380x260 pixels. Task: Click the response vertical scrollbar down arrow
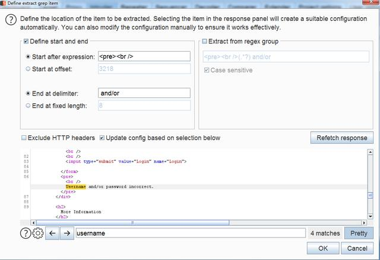click(x=370, y=216)
